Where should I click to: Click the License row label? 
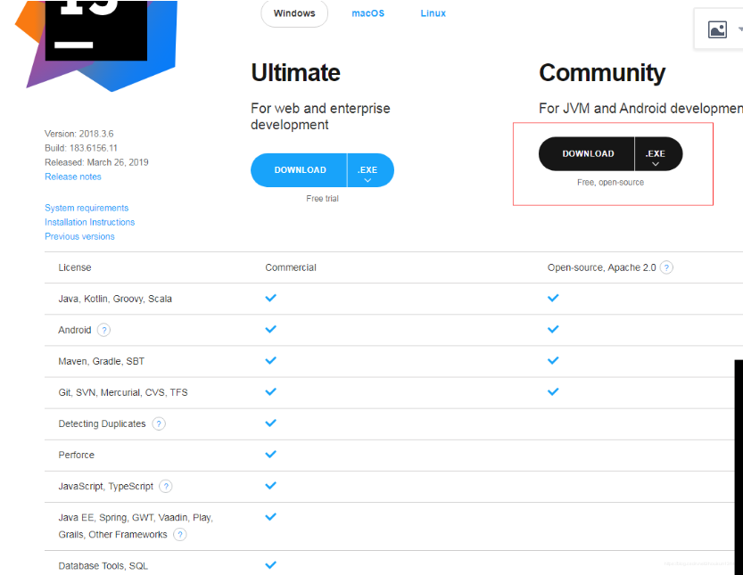[x=74, y=267]
